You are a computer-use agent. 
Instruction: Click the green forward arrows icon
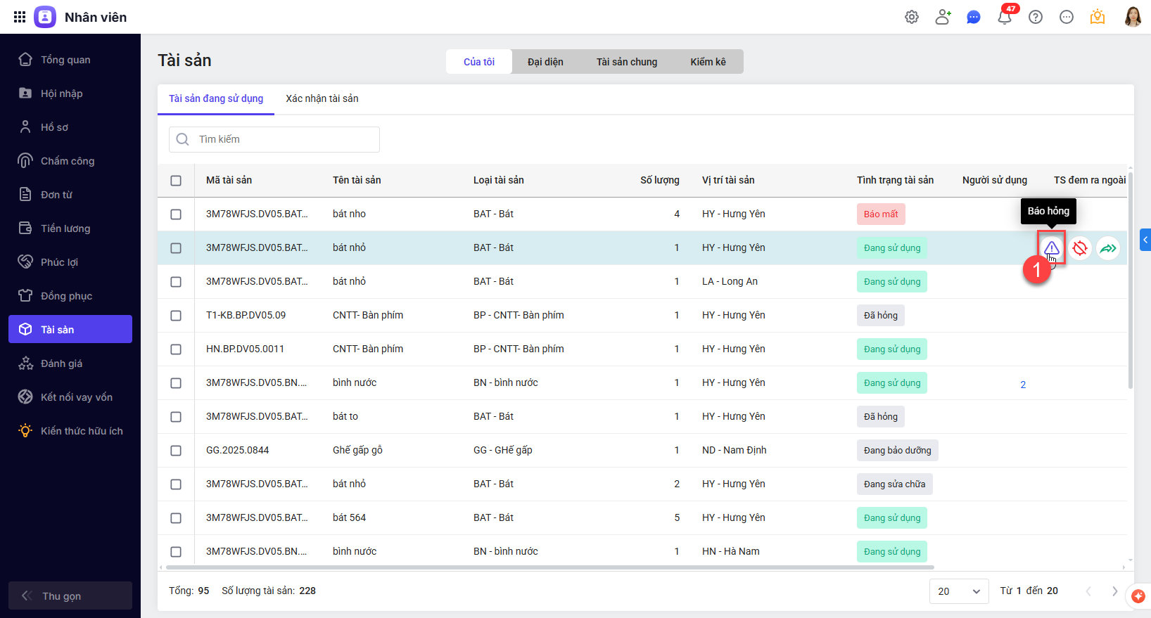(x=1108, y=248)
